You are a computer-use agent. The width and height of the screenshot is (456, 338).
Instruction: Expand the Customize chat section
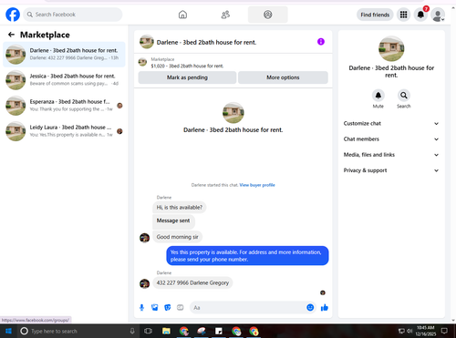click(391, 123)
